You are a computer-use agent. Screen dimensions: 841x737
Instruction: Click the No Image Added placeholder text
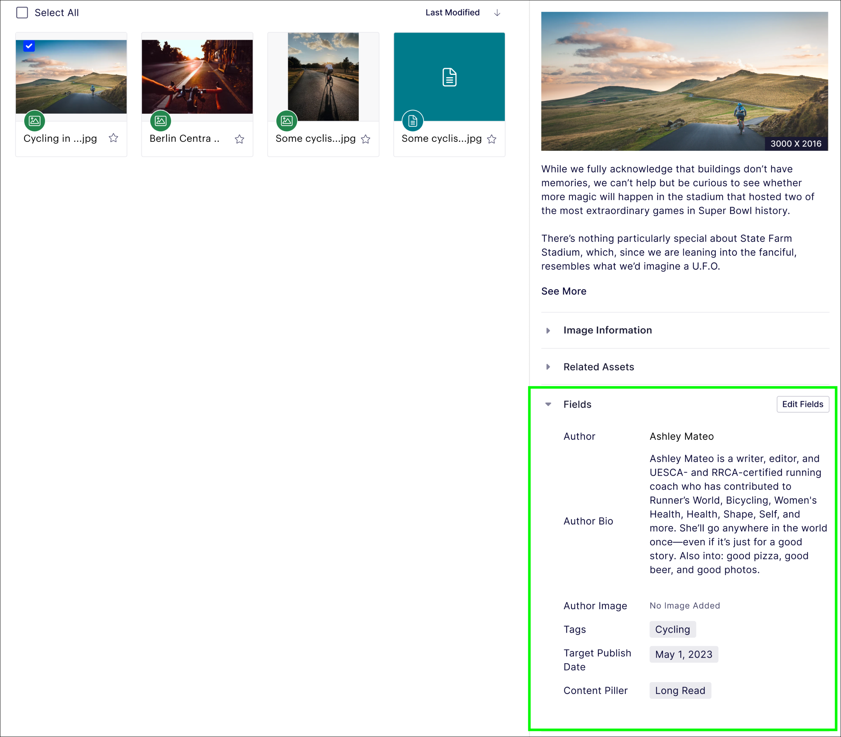[x=685, y=605]
